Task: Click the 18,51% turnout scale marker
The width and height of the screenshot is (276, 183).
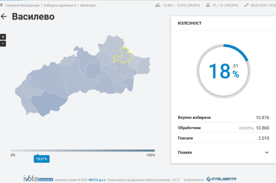Action: pyautogui.click(x=42, y=159)
